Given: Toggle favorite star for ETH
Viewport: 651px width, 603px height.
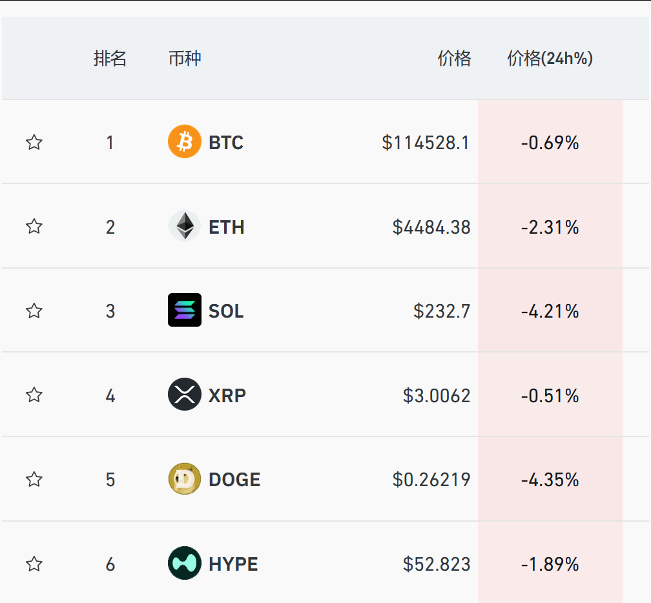Looking at the screenshot, I should (x=34, y=226).
